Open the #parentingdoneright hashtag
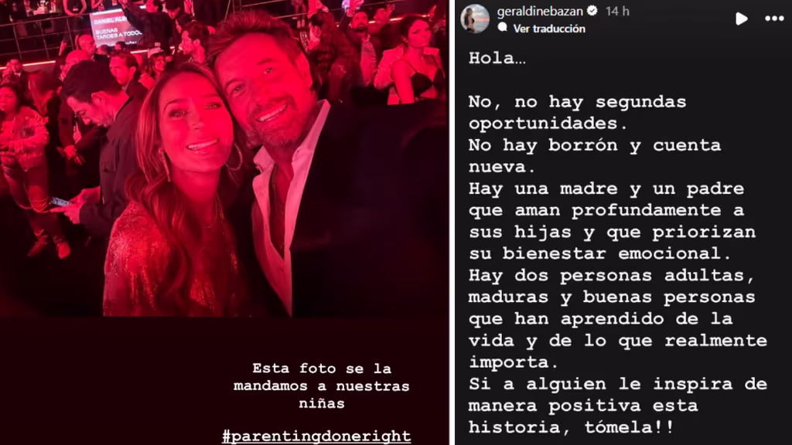The width and height of the screenshot is (792, 445). [316, 436]
